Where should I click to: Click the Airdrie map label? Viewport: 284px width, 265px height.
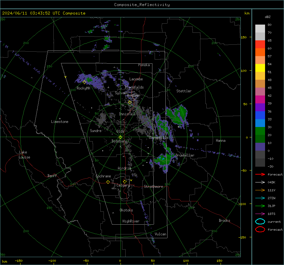pos(124,168)
